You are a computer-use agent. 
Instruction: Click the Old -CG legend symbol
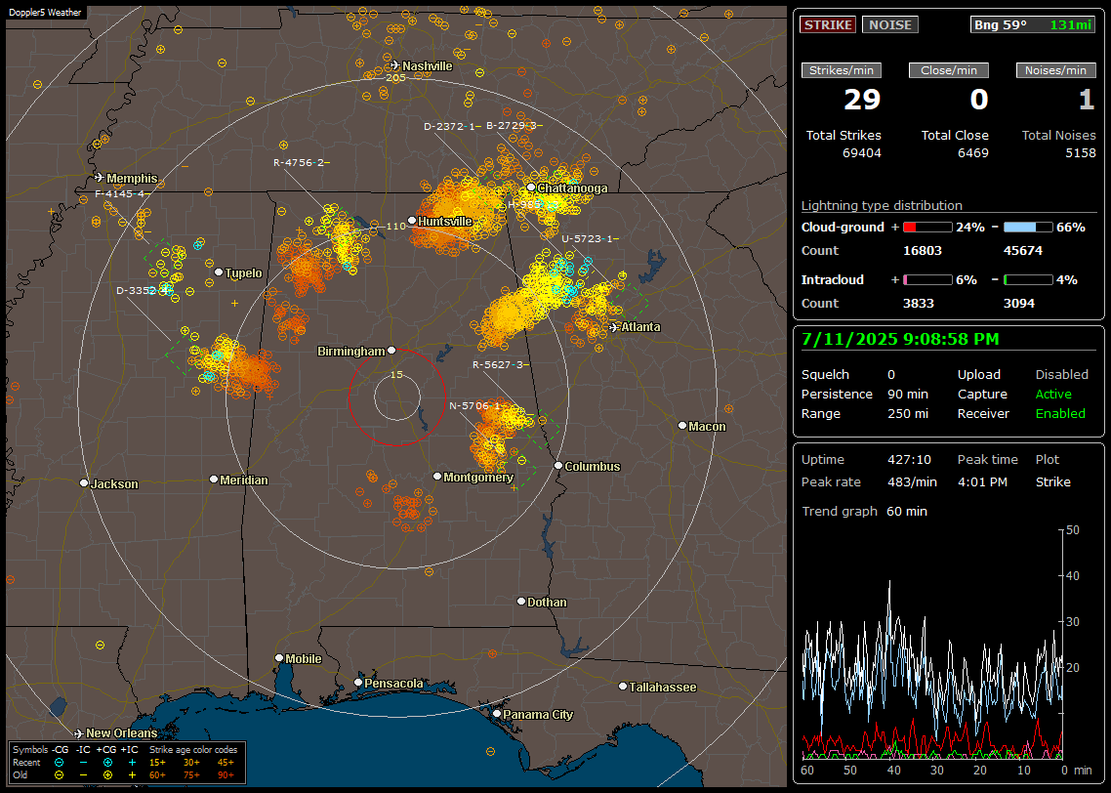coord(59,775)
